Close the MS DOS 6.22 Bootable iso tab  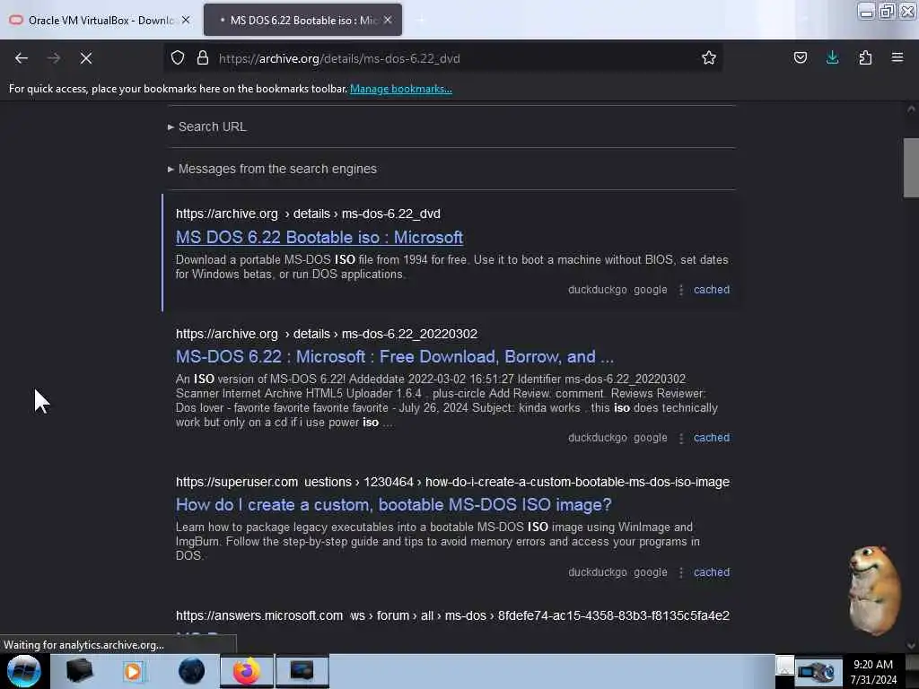point(388,20)
